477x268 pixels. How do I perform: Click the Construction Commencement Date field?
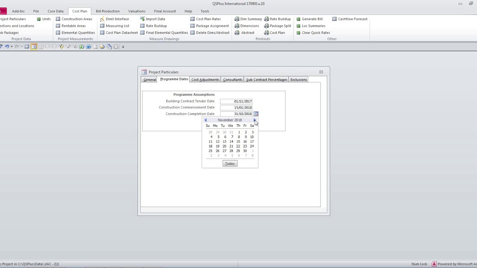tap(236, 108)
